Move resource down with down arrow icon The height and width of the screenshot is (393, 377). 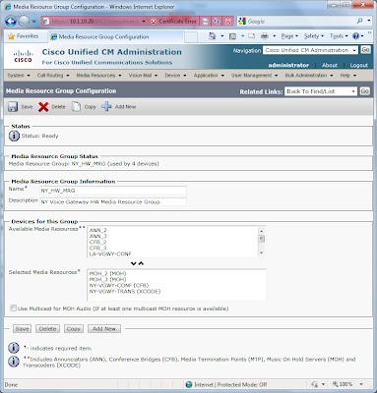coord(133,263)
